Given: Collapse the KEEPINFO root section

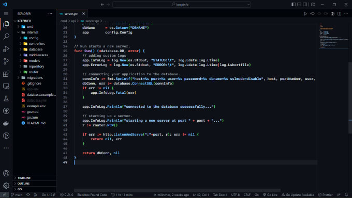Looking at the screenshot, I should [x=34, y=21].
